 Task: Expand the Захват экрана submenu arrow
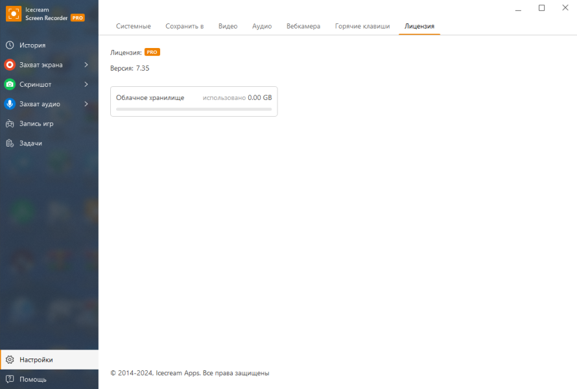click(x=86, y=65)
